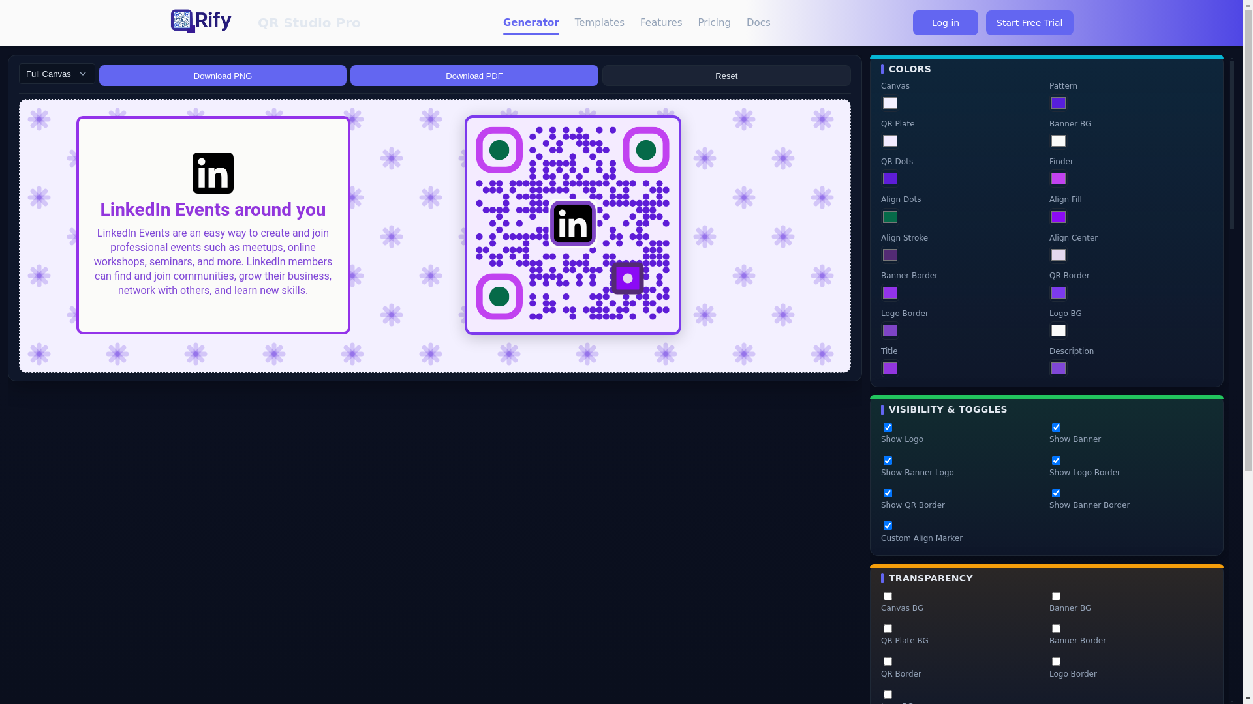Enable QR Border transparency checkbox
The height and width of the screenshot is (704, 1253).
(x=888, y=661)
